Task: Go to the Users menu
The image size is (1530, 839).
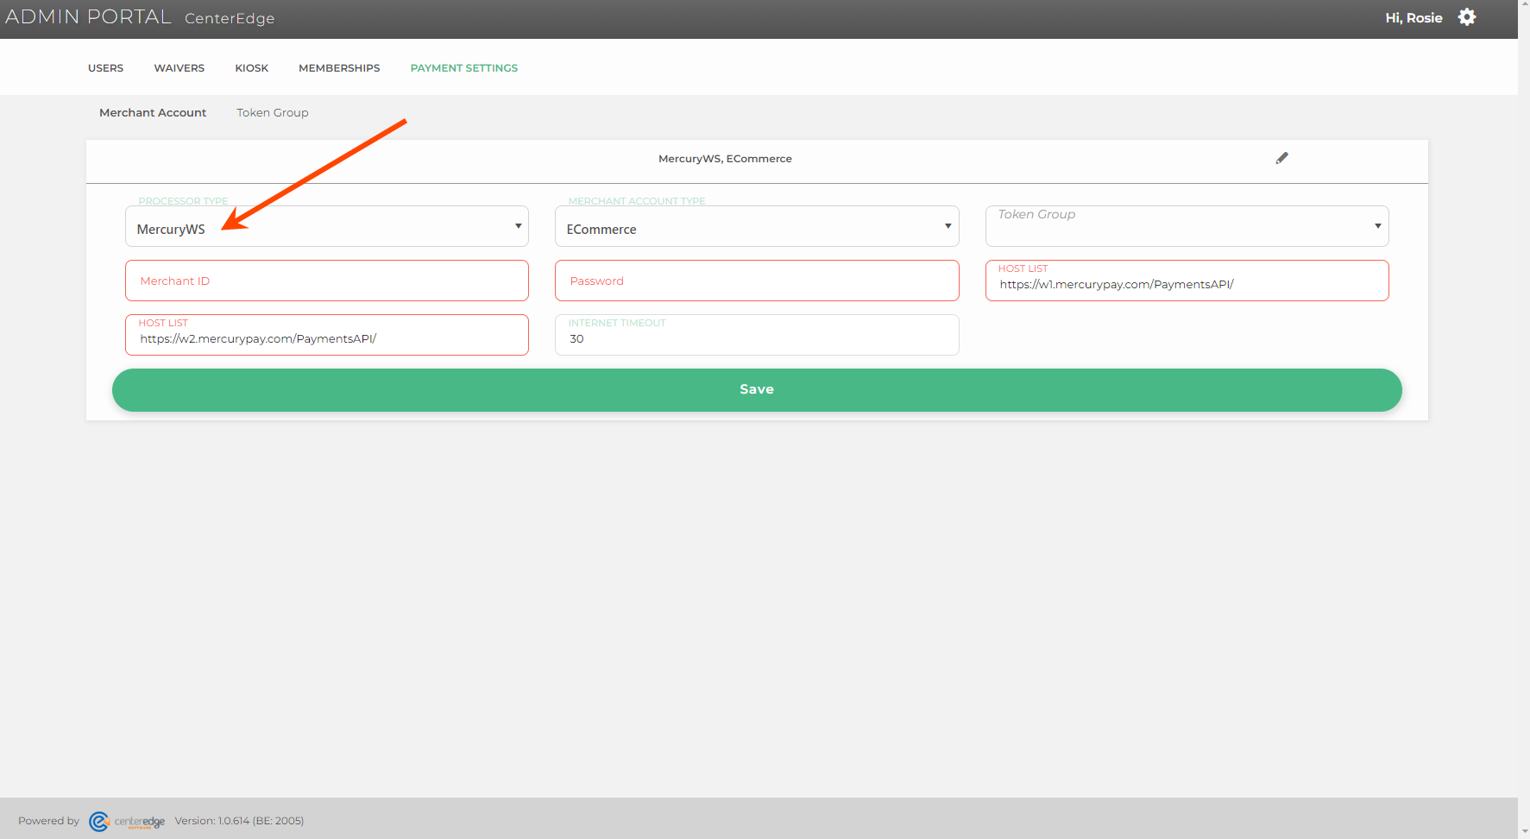Action: point(105,68)
